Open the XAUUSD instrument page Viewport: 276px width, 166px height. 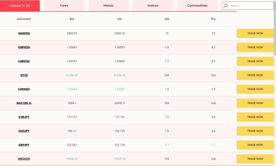tap(24, 33)
